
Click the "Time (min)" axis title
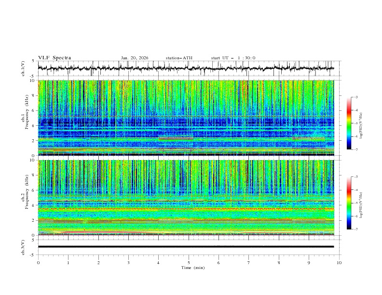coord(193,268)
